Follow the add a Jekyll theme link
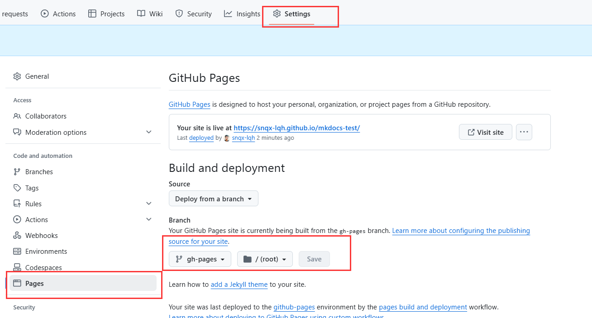 coord(239,285)
